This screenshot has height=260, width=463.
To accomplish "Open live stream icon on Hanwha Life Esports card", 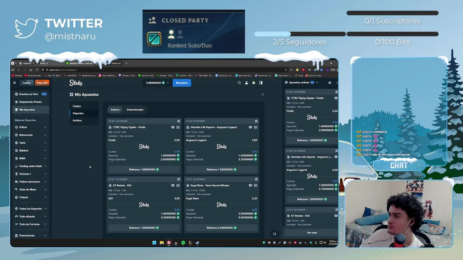I will point(250,127).
